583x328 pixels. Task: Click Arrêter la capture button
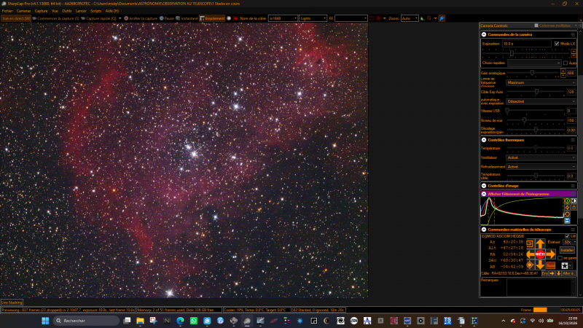(141, 18)
